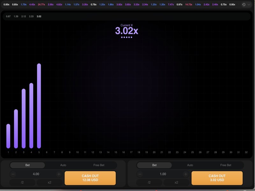The image size is (255, 191).
Task: Halve the 1.00 bet using /2
Action: [x=149, y=182]
